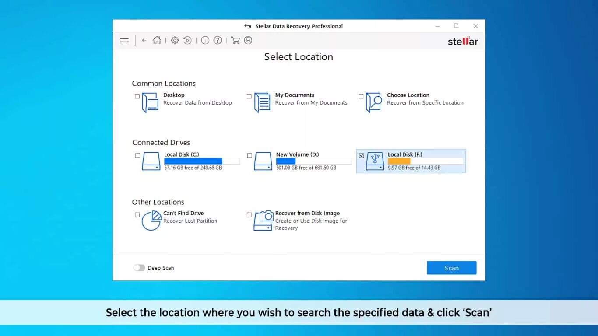This screenshot has width=598, height=336.
Task: Click the Disk Image camera icon
Action: click(x=264, y=220)
